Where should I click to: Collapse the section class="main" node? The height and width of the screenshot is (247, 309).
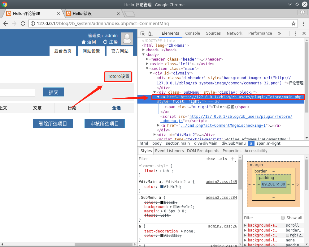click(x=147, y=69)
